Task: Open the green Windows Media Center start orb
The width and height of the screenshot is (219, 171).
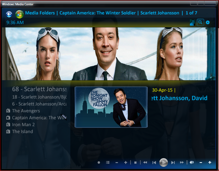Action: (x=19, y=14)
